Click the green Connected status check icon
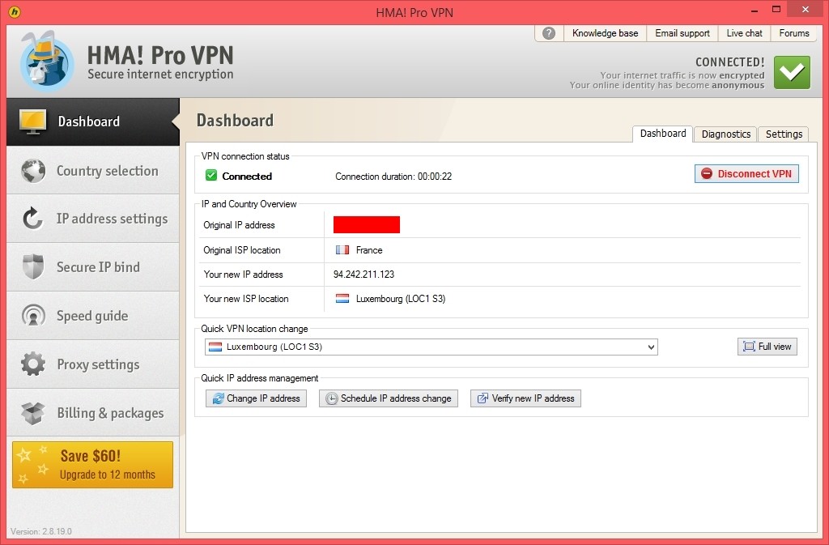The width and height of the screenshot is (829, 545). 211,176
